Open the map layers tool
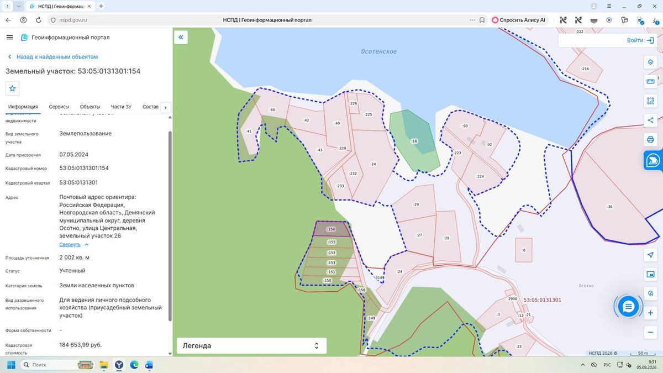 650,62
